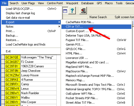Select Delorme Topo USA export

[x=96, y=36]
